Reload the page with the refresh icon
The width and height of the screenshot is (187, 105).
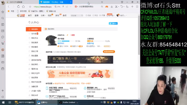18,6
